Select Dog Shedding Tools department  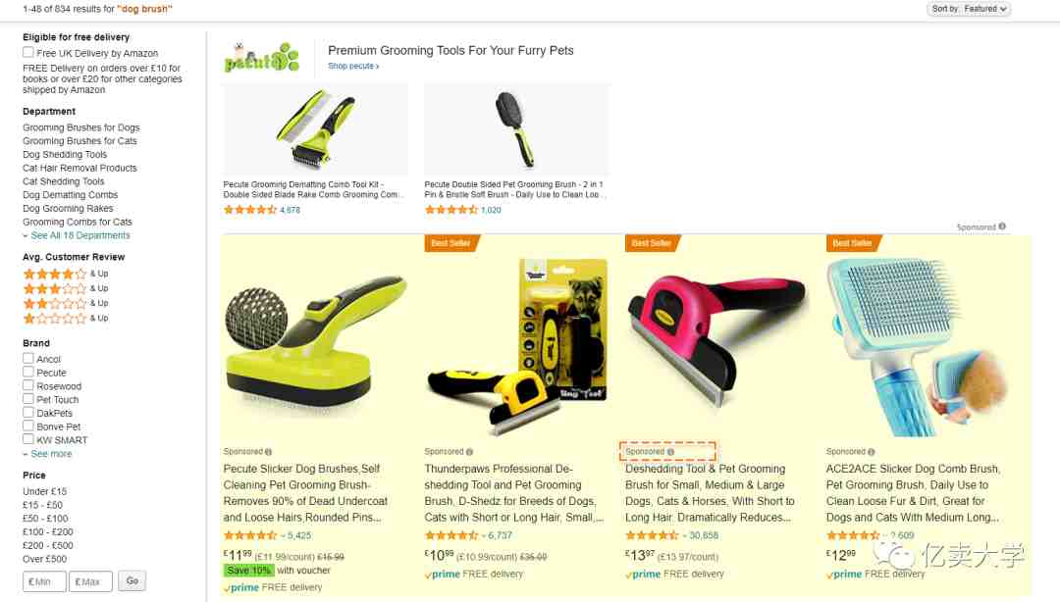[65, 155]
